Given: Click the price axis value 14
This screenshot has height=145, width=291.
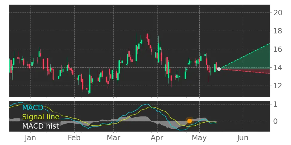Looking at the screenshot, I should tap(278, 67).
